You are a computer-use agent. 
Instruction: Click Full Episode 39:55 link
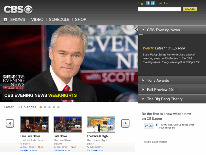[x=29, y=150]
